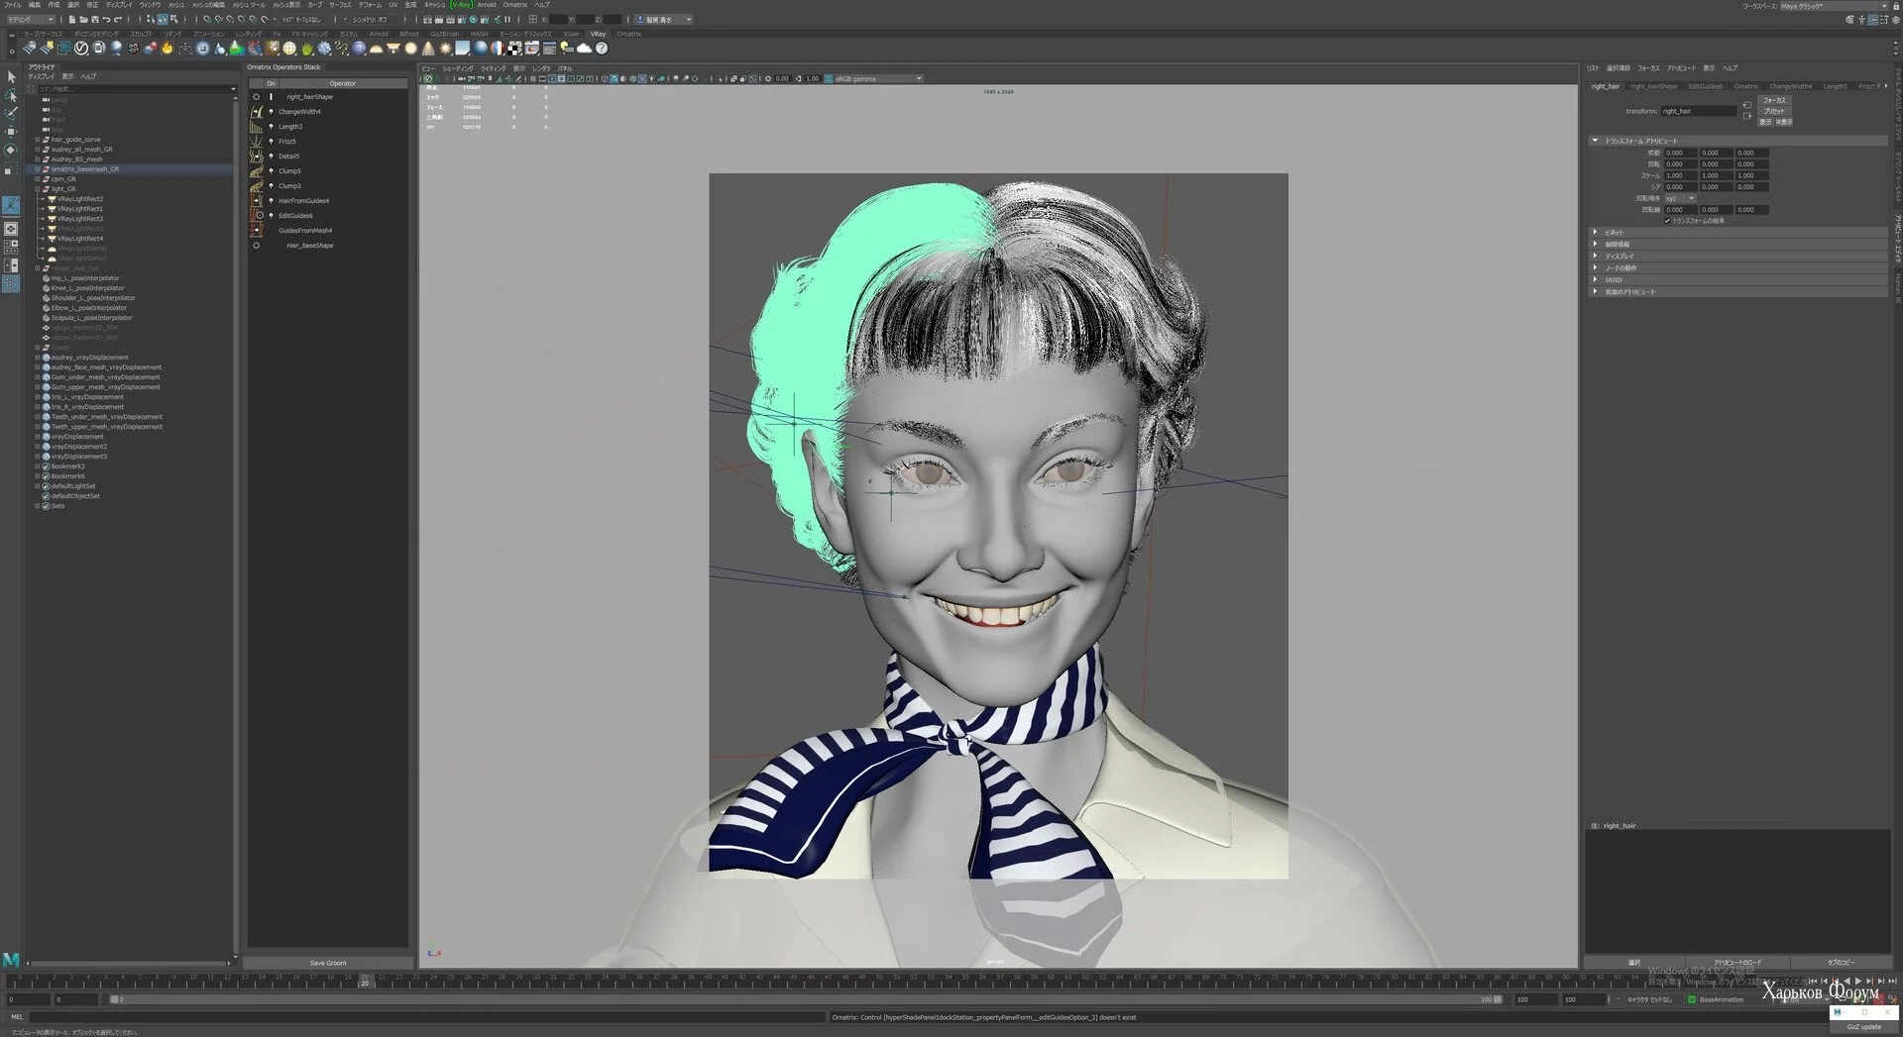The width and height of the screenshot is (1903, 1037).
Task: Click the Length3 operator icon
Action: 257,127
